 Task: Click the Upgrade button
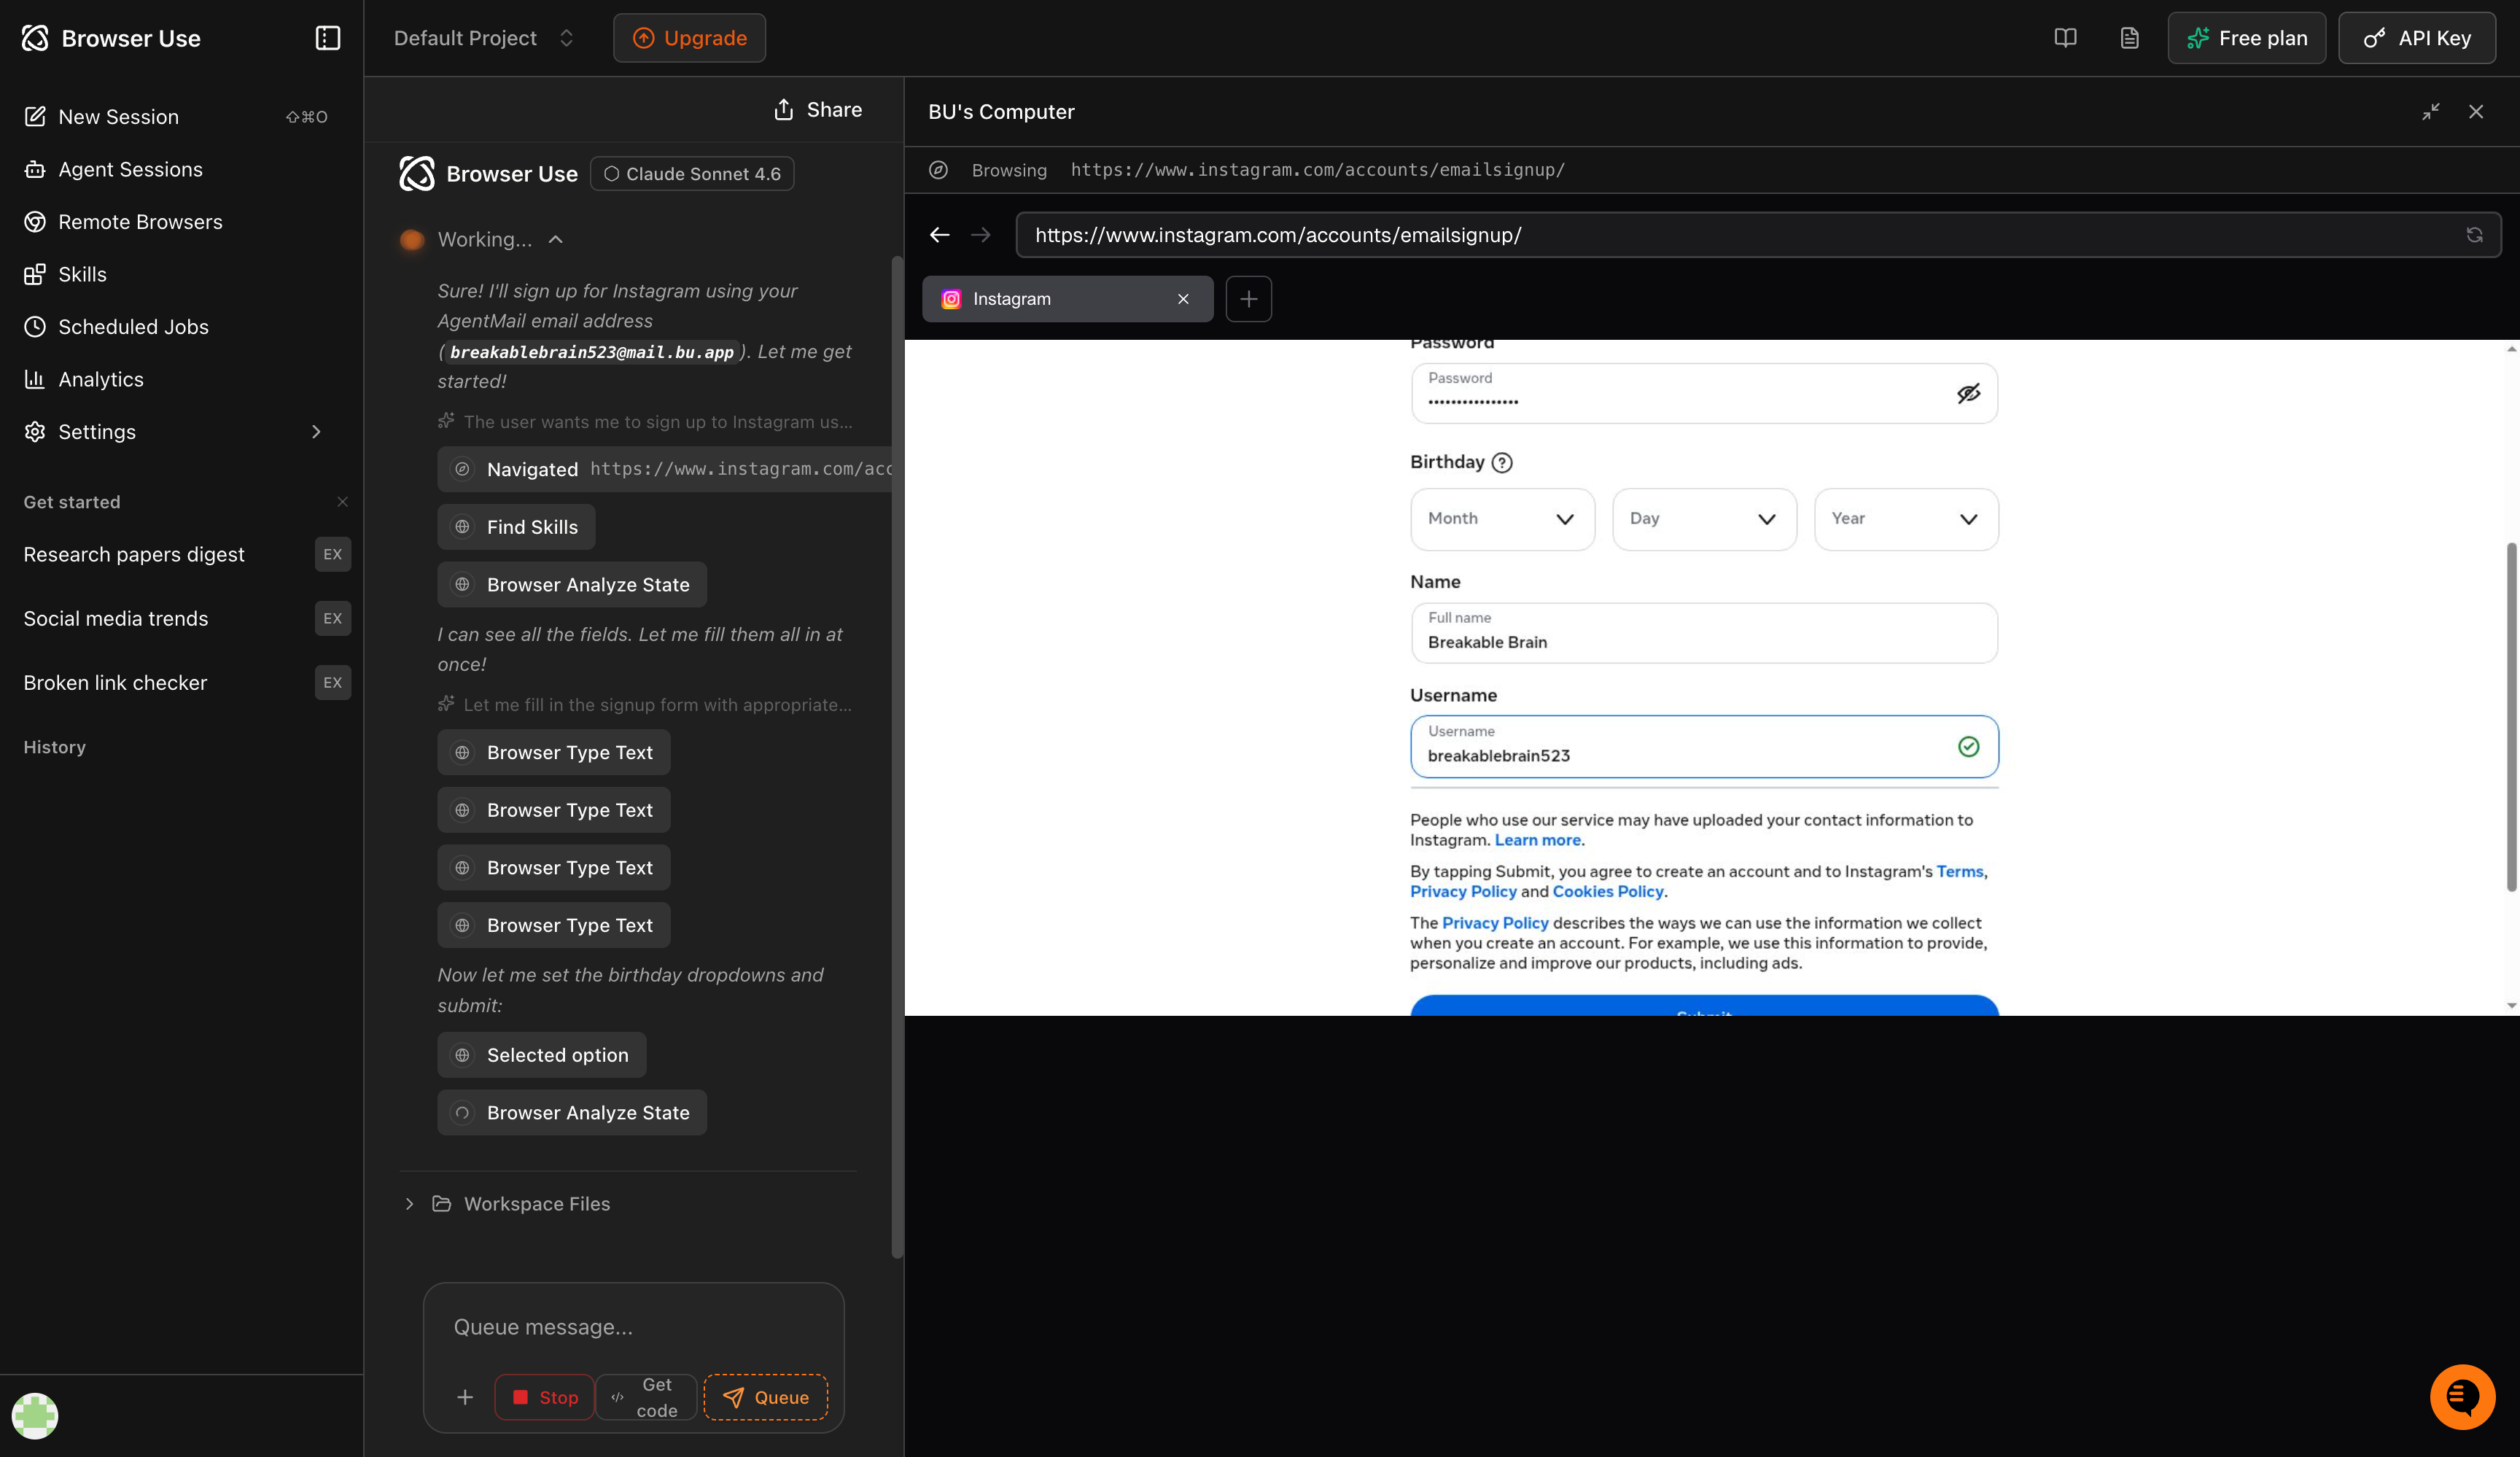(x=688, y=37)
